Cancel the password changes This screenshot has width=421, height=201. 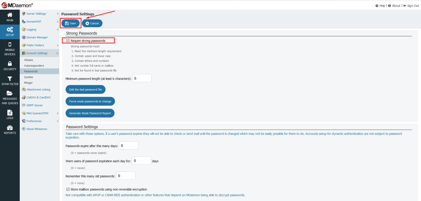tap(92, 23)
